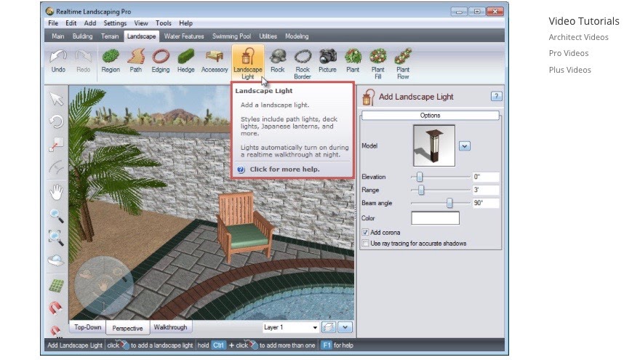
Task: Click the Plant tool
Action: [353, 61]
